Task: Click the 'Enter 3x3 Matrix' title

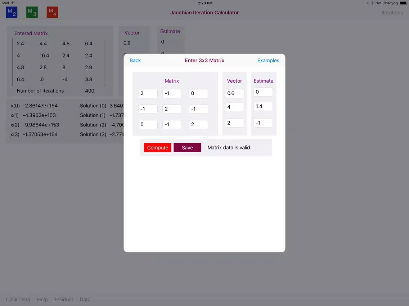Action: click(x=204, y=60)
